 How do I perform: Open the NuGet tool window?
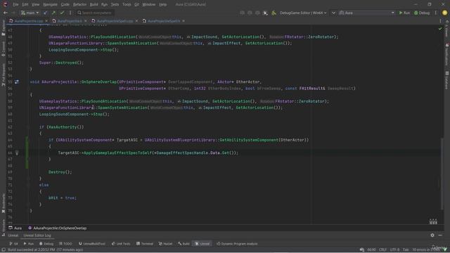[x=166, y=244]
